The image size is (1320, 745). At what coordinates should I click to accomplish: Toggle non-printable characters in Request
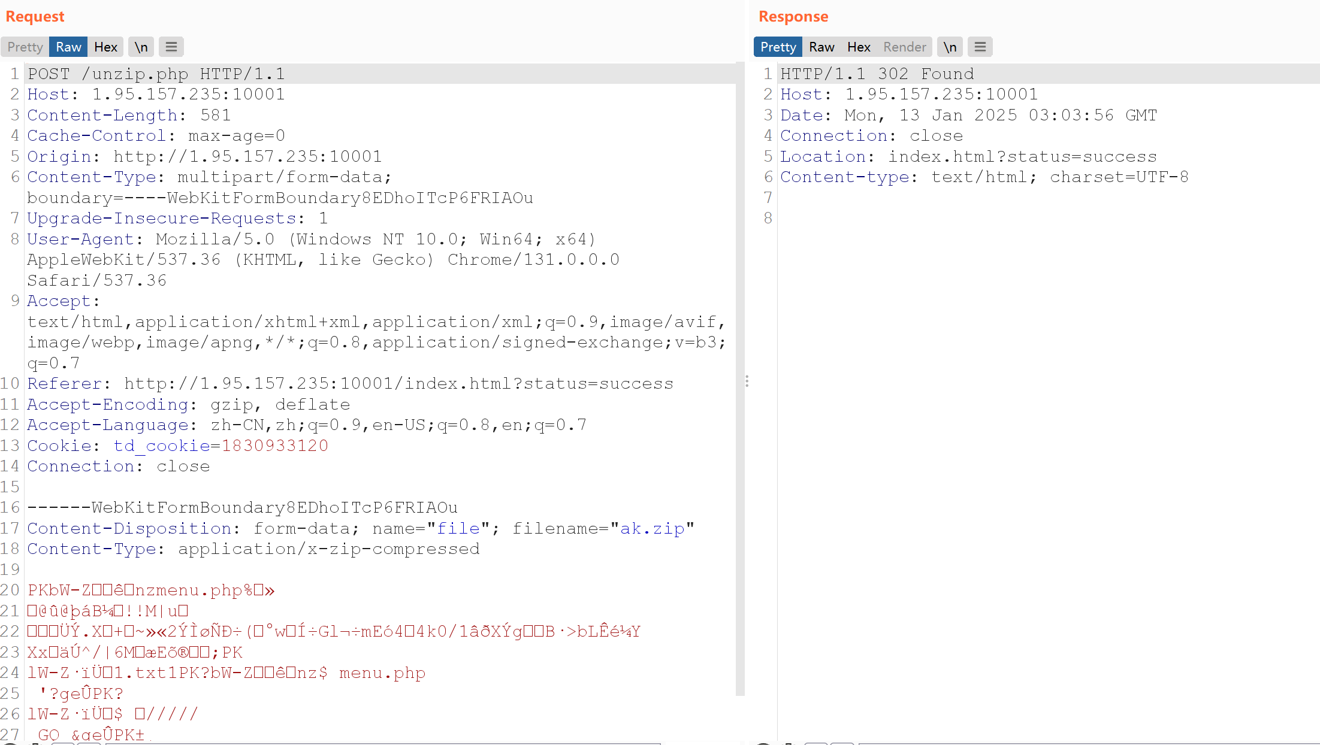click(x=141, y=47)
